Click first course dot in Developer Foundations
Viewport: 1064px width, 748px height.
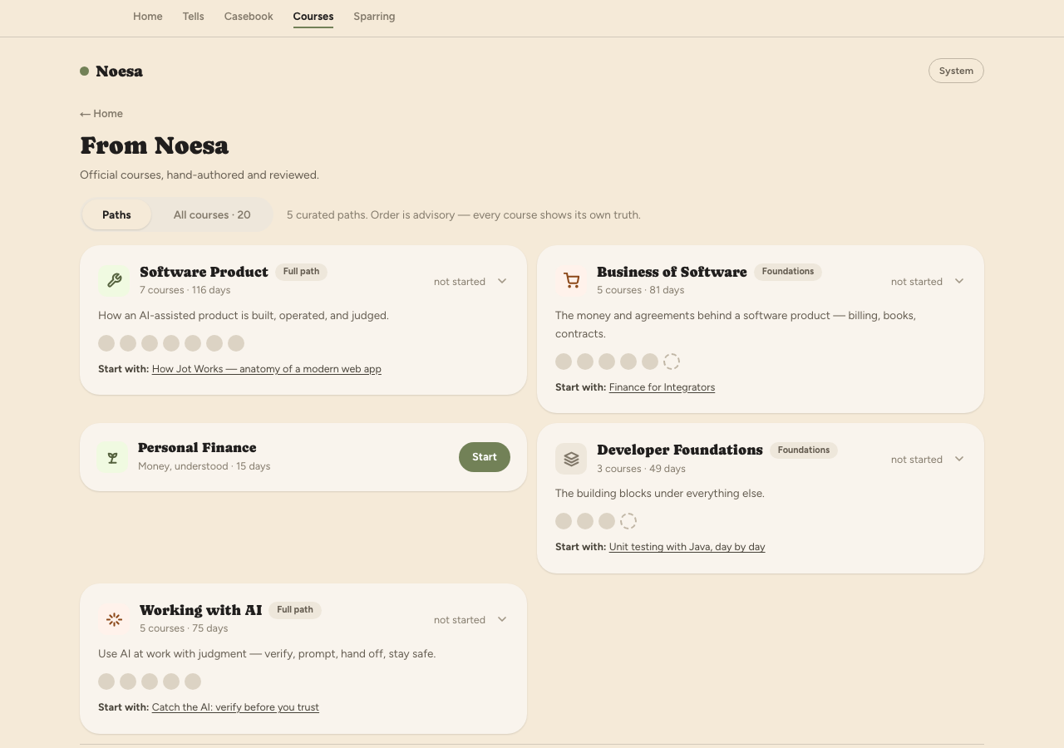[564, 521]
